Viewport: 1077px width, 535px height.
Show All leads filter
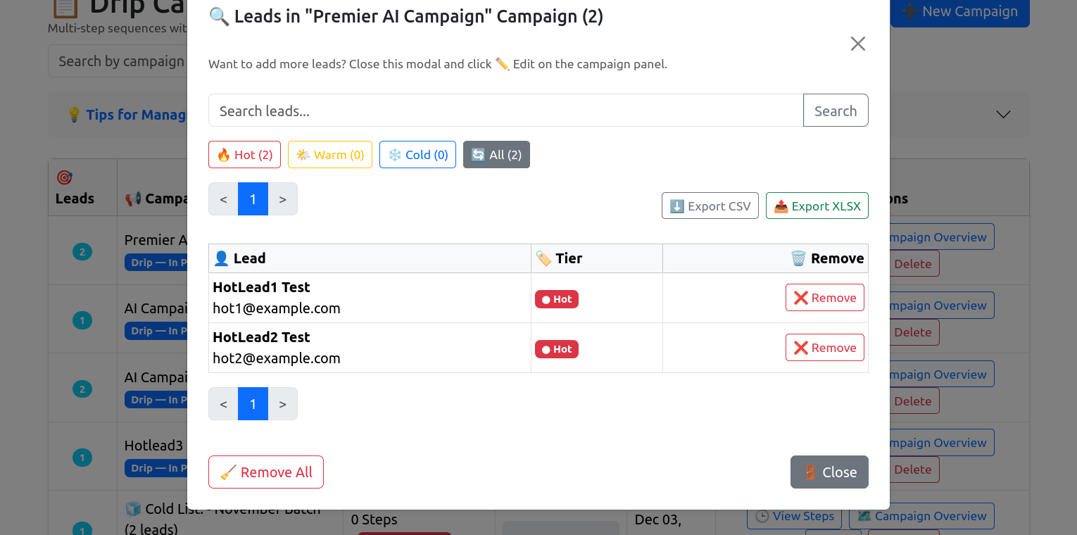pos(496,155)
